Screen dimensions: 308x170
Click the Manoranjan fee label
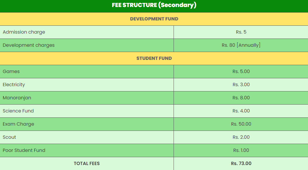pos(17,98)
